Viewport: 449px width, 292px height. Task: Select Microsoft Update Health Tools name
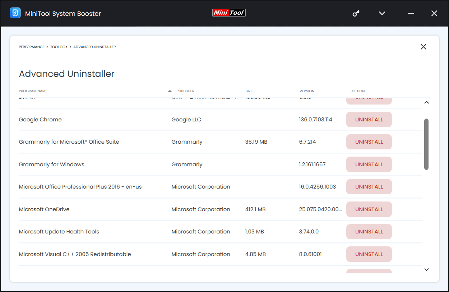pos(59,232)
